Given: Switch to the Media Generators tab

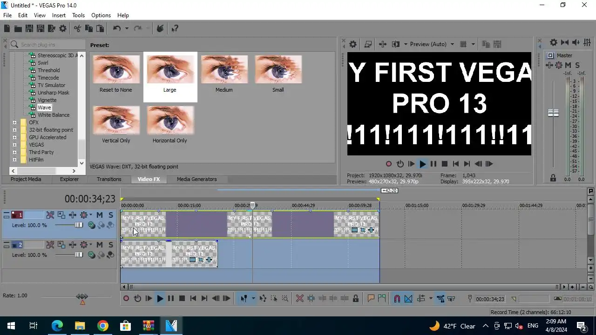Looking at the screenshot, I should pos(196,179).
